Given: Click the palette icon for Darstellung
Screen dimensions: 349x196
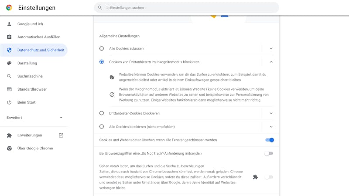Looking at the screenshot, I should click(x=9, y=63).
